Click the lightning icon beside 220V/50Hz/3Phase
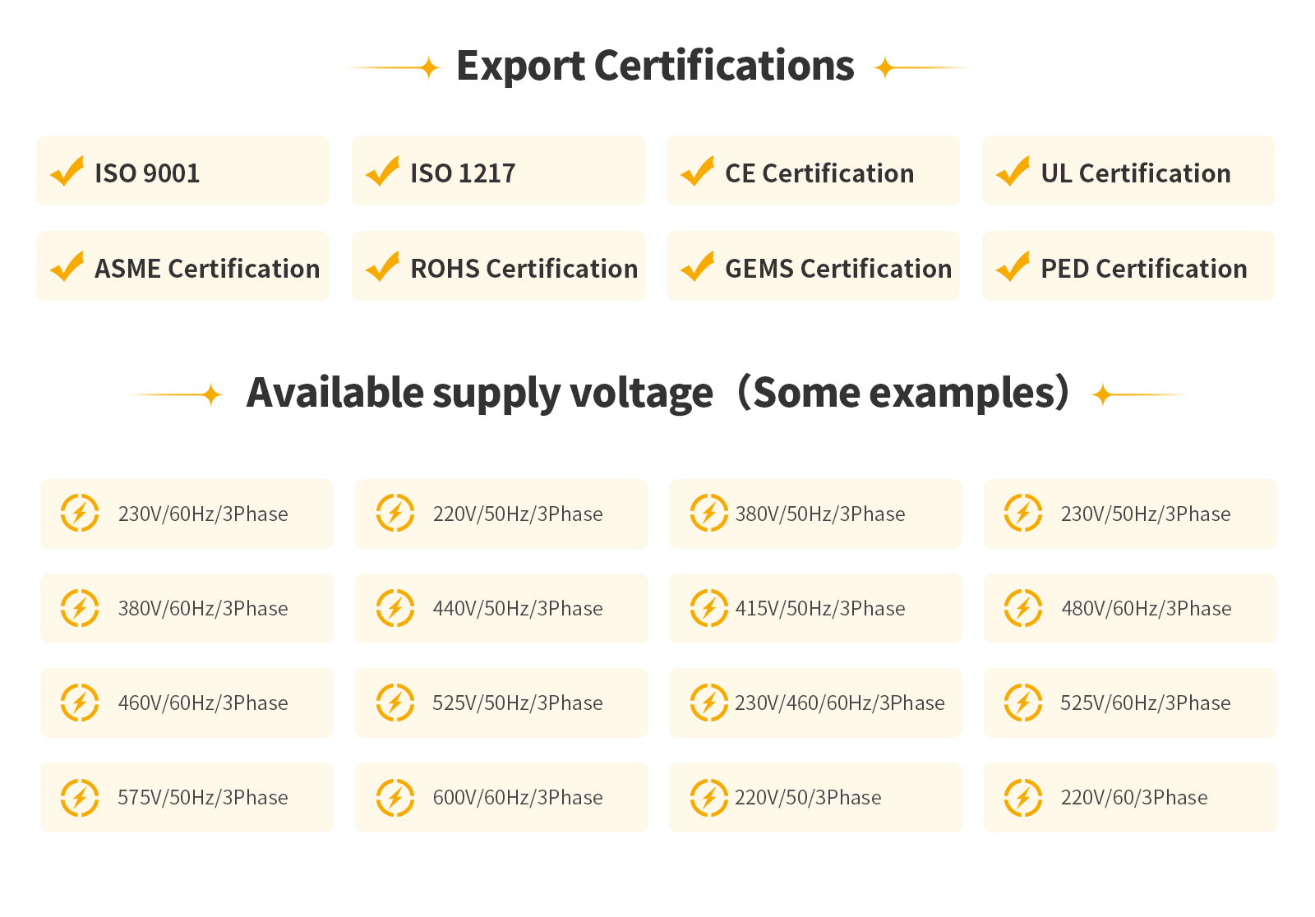 pyautogui.click(x=395, y=514)
